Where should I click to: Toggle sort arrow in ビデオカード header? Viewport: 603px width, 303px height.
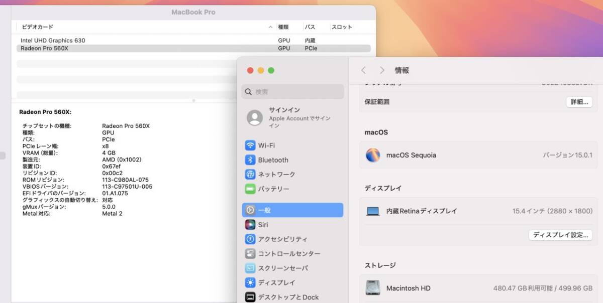point(271,27)
